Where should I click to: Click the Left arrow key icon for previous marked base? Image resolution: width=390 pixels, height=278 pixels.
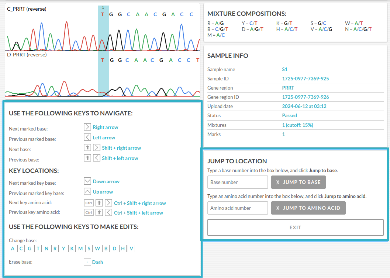[87, 137]
